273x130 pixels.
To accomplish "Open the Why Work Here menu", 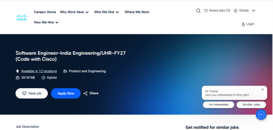I will [72, 12].
